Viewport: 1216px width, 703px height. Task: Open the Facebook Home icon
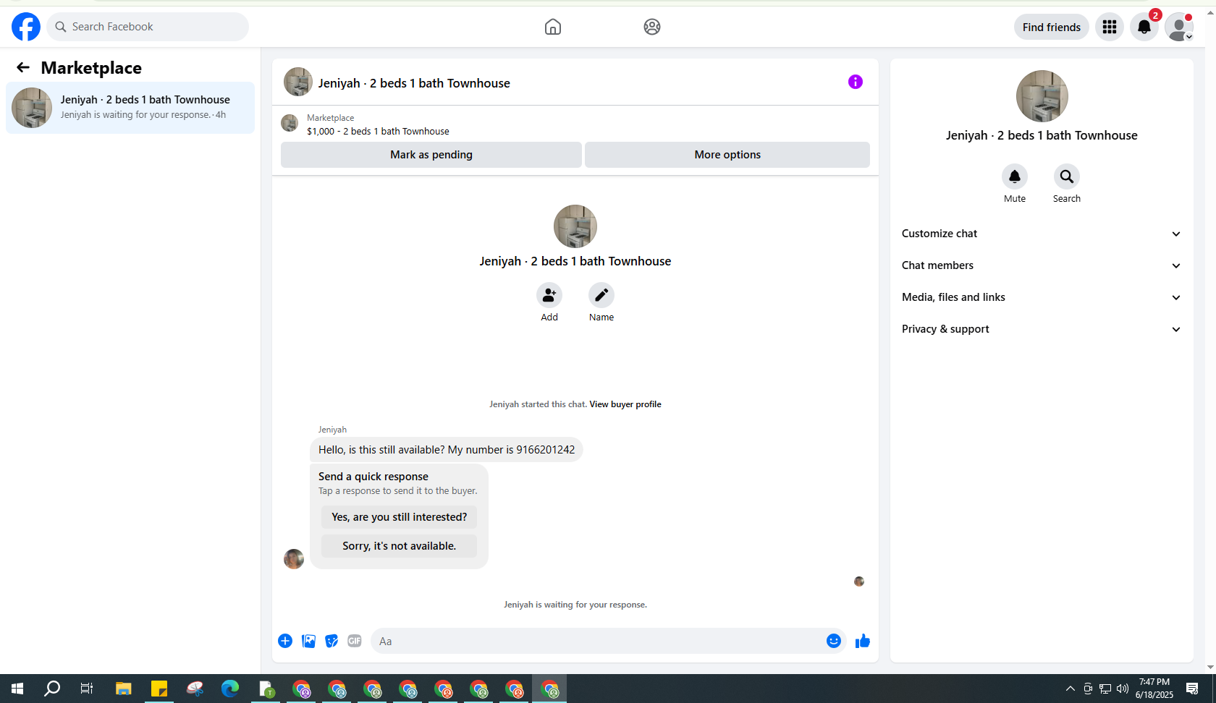[553, 27]
